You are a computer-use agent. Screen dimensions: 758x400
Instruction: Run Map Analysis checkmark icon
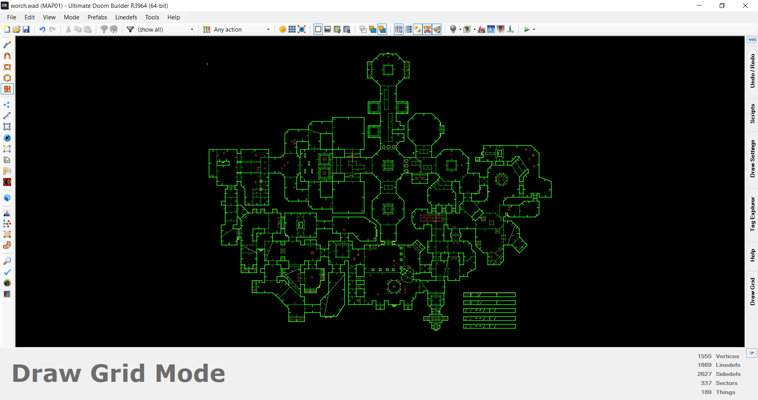coord(7,272)
